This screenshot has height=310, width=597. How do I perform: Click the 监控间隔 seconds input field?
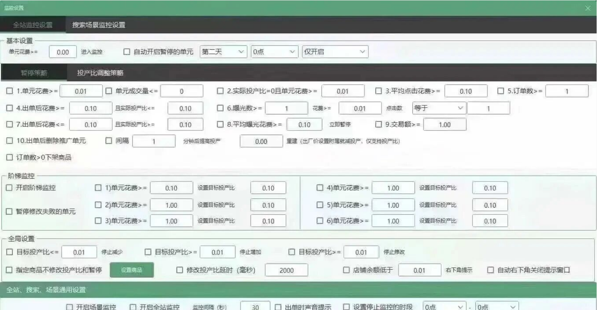tap(255, 307)
